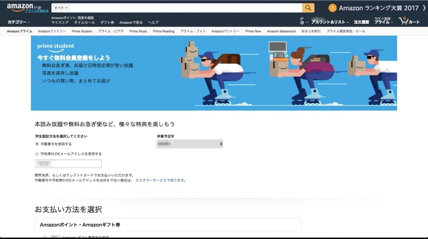This screenshot has height=239, width=428.
Task: Click the JP globe language icon
Action: coord(303,21)
